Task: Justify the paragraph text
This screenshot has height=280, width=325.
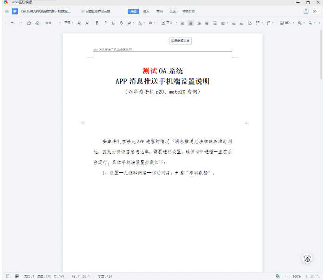Action: click(x=207, y=23)
